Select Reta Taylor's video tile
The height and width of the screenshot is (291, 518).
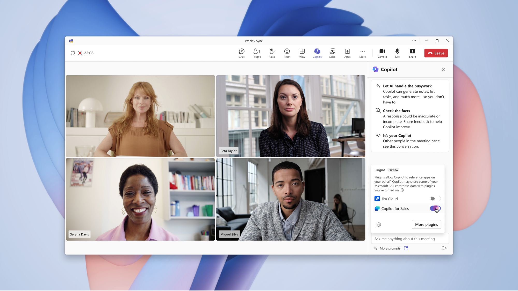(x=291, y=116)
